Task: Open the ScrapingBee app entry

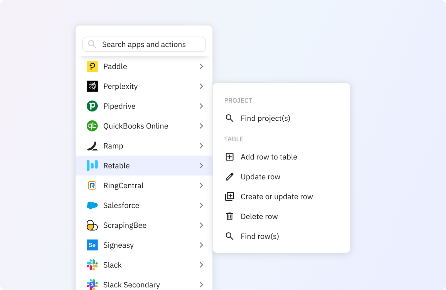Action: 144,225
